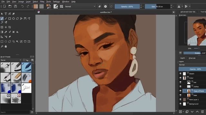Toggle preserve alpha checker icon
The height and width of the screenshot is (115, 206).
click(x=105, y=6)
